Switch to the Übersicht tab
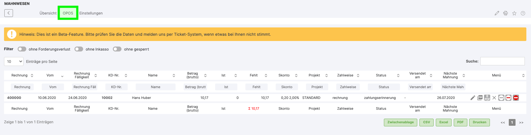This screenshot has height=135, width=531. 48,13
